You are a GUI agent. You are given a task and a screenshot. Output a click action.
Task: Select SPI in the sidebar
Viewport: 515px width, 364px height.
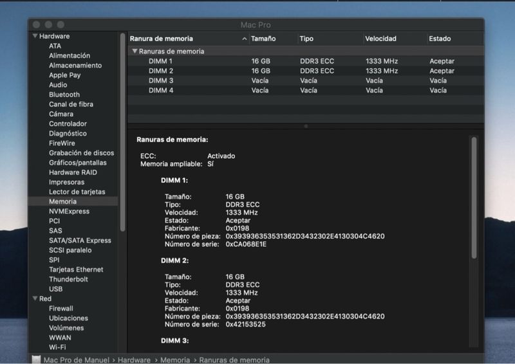pyautogui.click(x=54, y=260)
